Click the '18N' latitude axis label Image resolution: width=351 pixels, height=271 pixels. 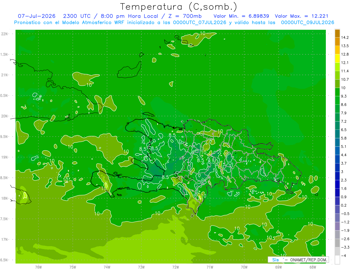tap(4, 198)
